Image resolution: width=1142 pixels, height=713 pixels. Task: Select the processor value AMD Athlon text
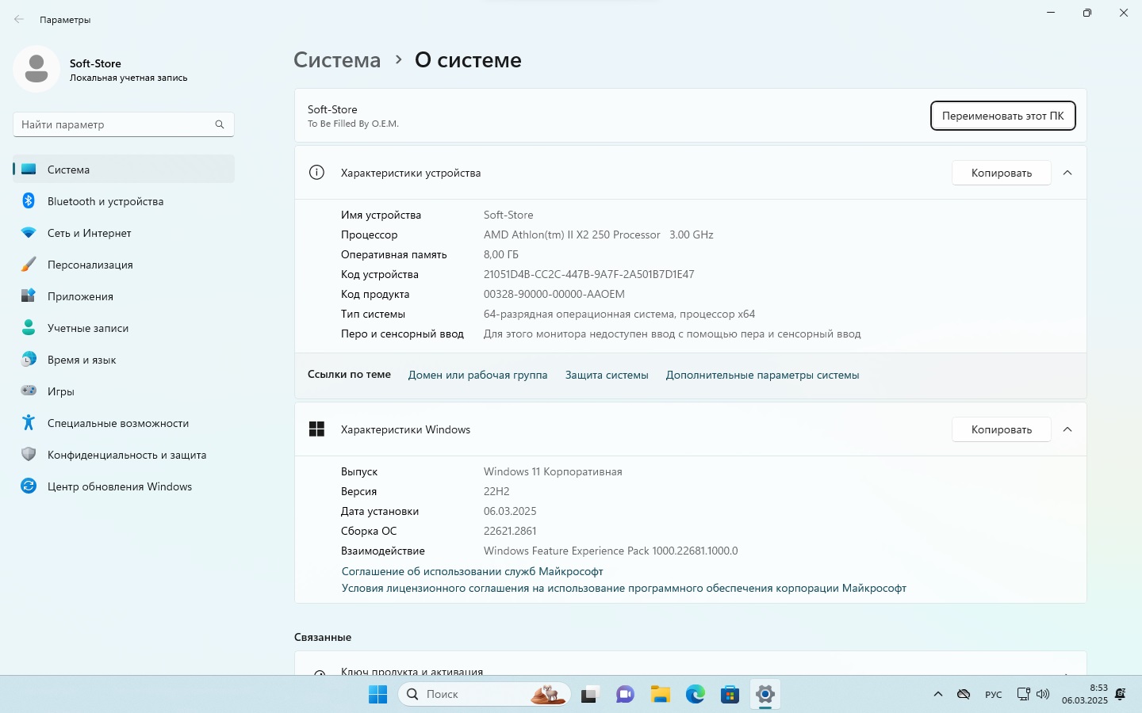[599, 234]
